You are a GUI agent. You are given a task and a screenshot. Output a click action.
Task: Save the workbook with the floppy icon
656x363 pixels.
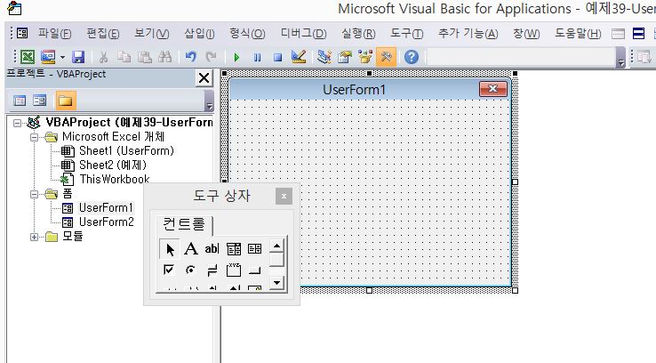(78, 57)
